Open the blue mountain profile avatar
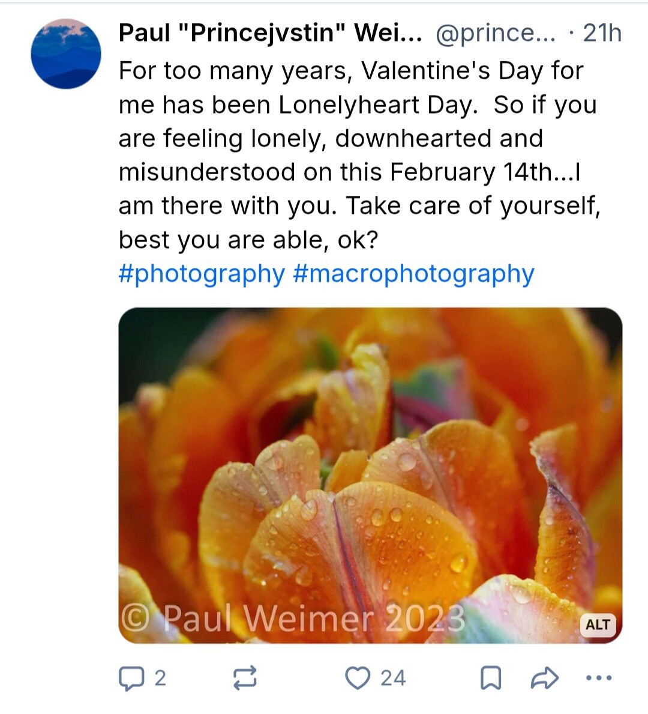Viewport: 648px width, 714px height. point(66,54)
